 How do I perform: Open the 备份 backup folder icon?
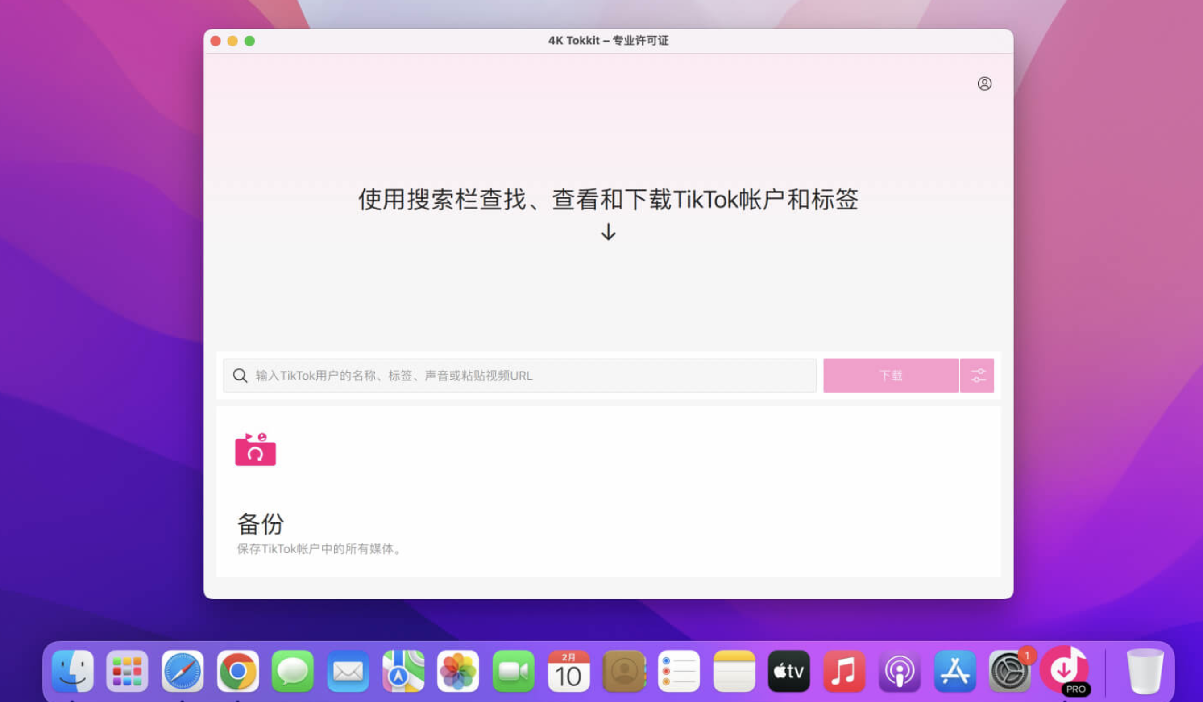[x=256, y=450]
